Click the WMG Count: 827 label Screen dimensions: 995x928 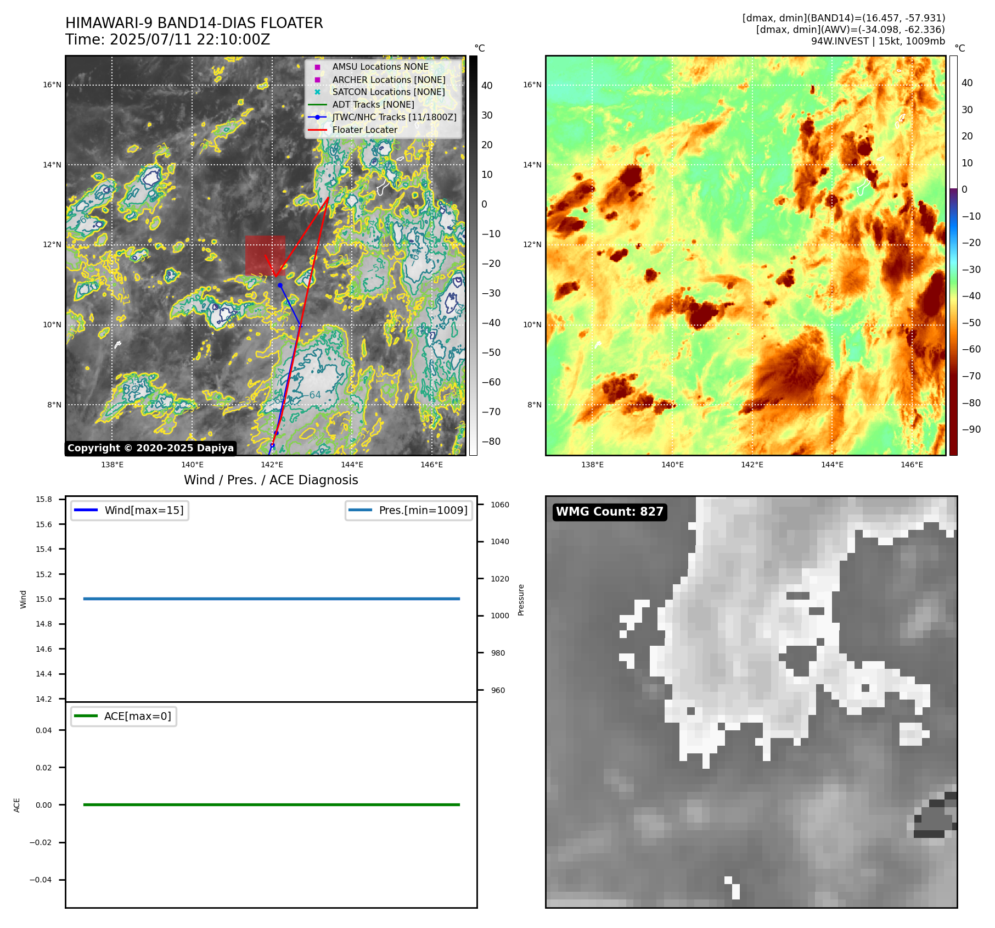[610, 512]
